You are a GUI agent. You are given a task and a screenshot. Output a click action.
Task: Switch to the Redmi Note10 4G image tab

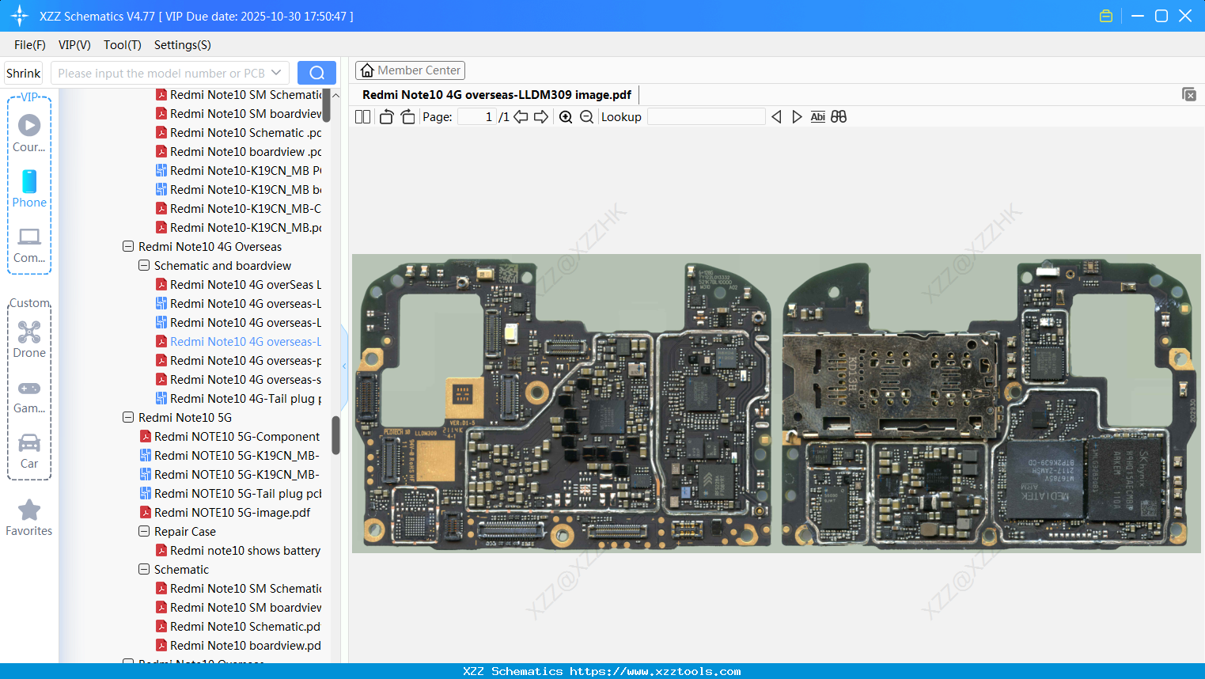point(497,94)
